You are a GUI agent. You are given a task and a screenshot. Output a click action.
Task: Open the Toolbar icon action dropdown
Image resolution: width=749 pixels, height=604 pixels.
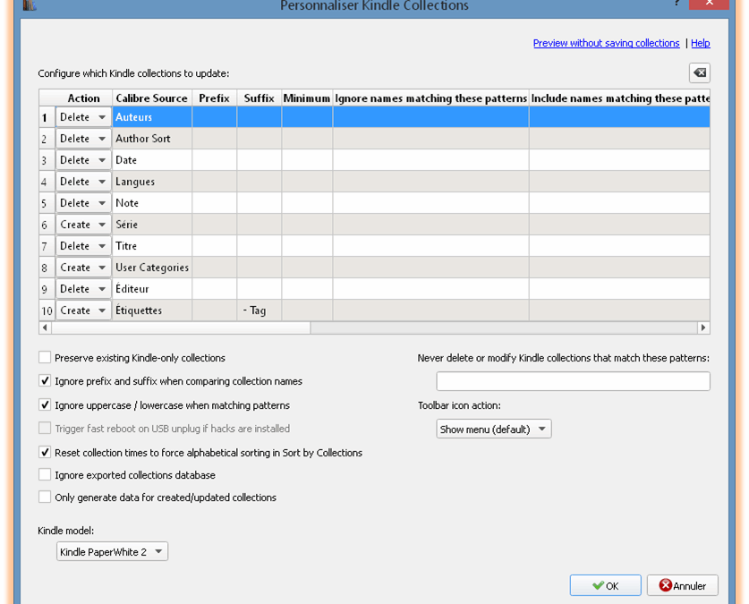tap(493, 429)
